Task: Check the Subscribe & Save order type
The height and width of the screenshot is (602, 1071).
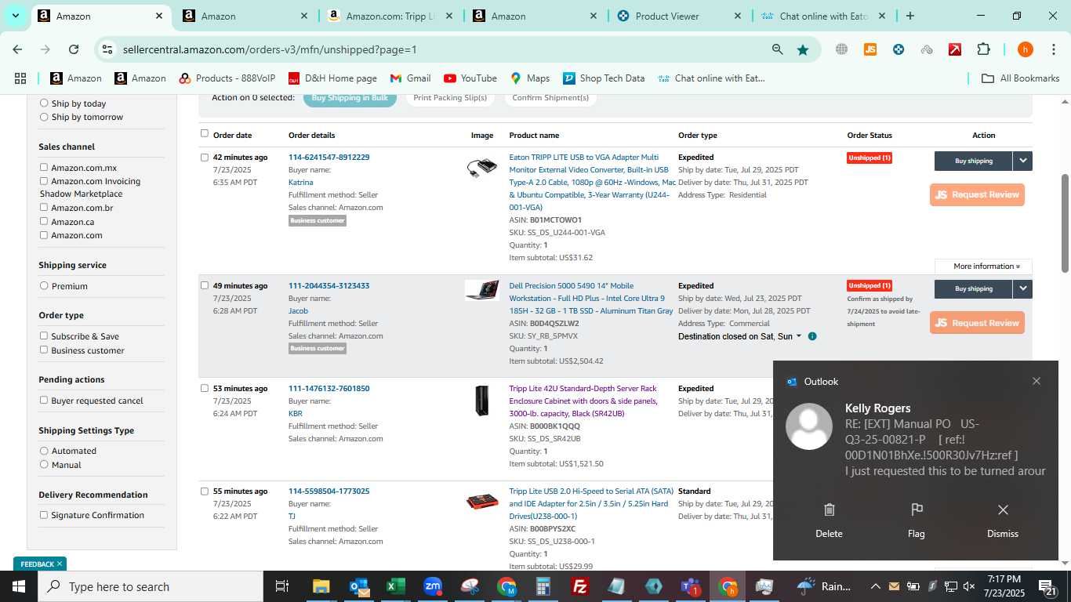Action: (x=44, y=335)
